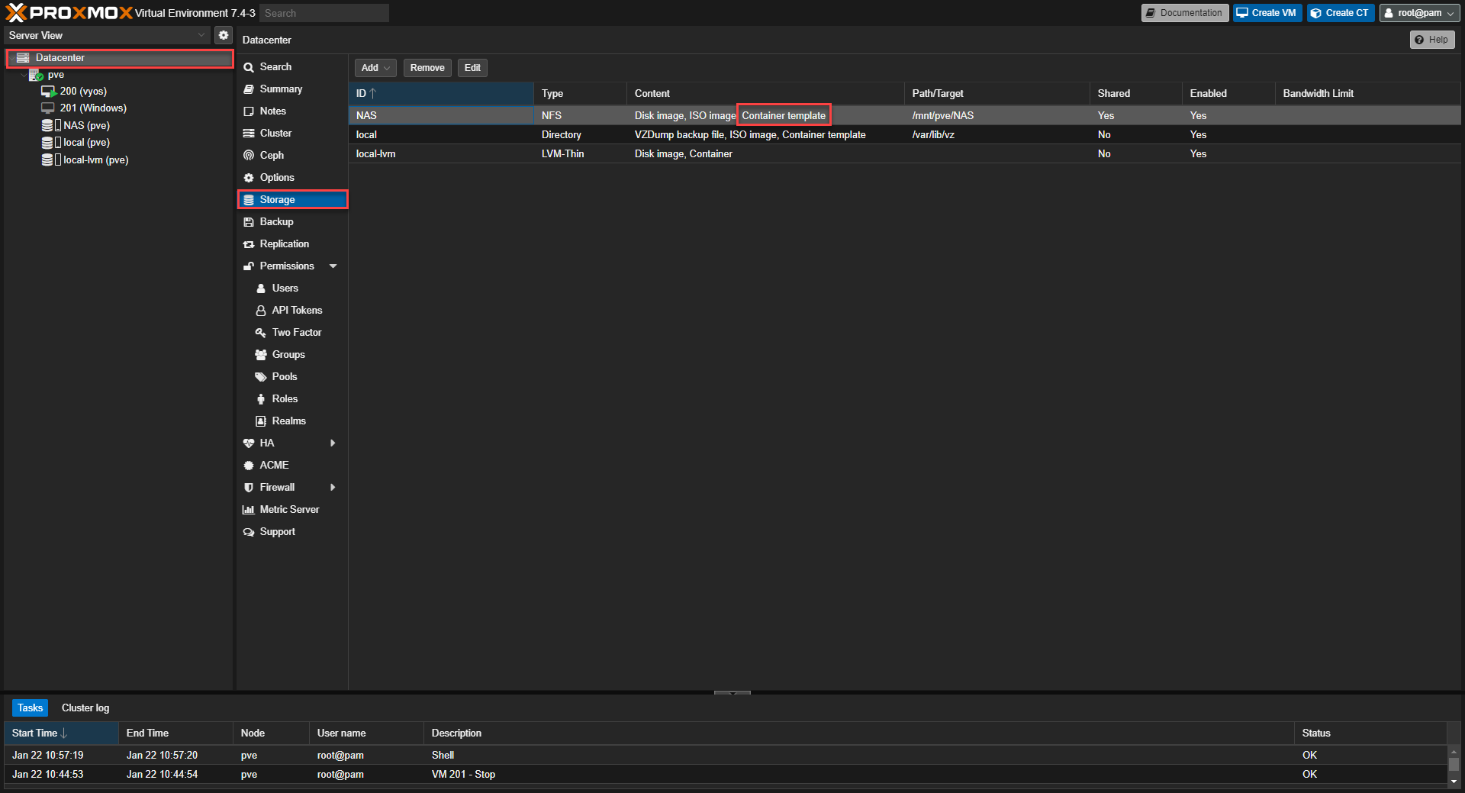Click the Backup floppy icon

click(x=249, y=222)
